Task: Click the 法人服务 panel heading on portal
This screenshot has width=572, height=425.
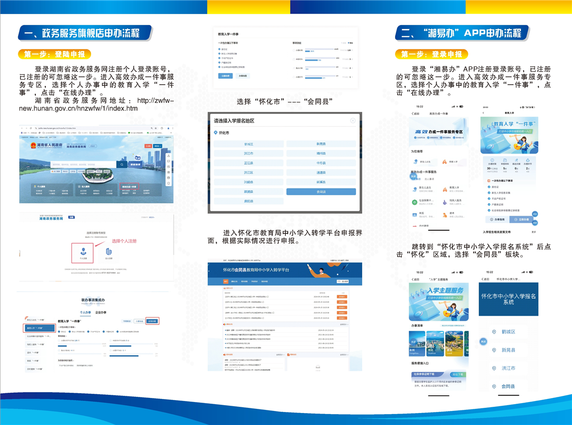Action: tap(84, 186)
